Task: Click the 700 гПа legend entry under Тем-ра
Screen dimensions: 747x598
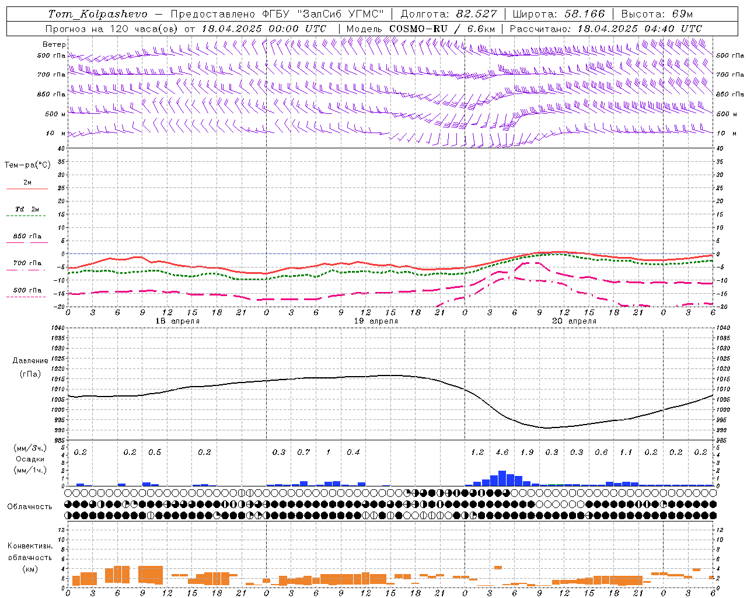Action: [x=27, y=263]
